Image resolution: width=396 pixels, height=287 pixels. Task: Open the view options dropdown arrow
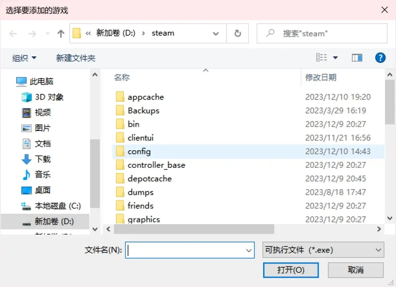335,58
